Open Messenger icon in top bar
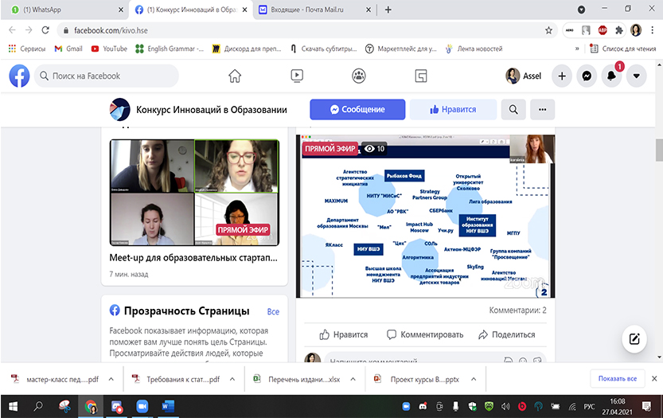This screenshot has height=418, width=663. click(x=587, y=76)
